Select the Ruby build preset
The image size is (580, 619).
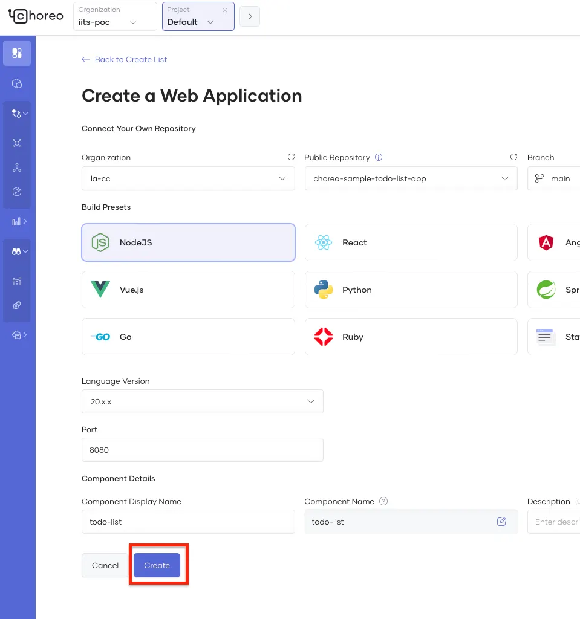coord(411,337)
